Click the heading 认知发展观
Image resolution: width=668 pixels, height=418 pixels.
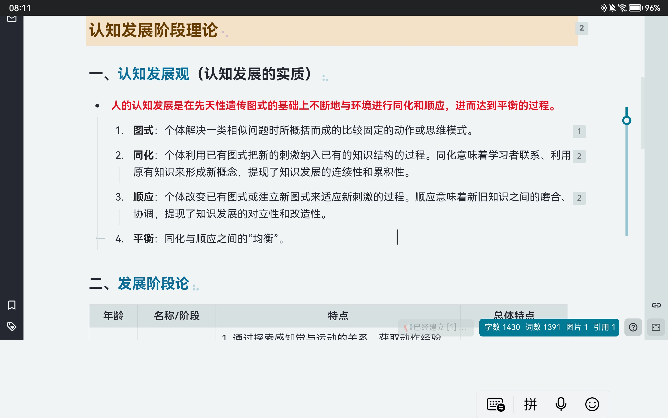(154, 74)
